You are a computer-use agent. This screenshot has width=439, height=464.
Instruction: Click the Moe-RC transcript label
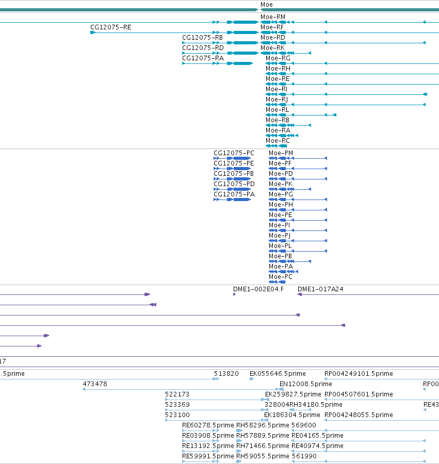278,141
